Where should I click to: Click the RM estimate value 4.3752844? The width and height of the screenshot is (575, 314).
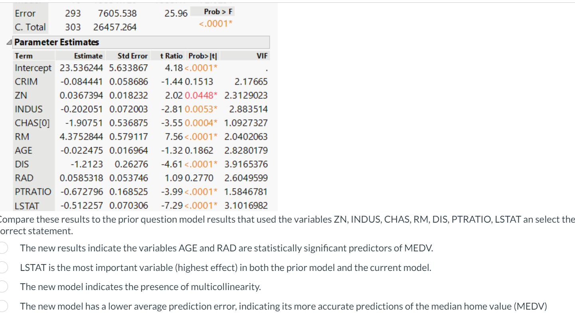coord(81,136)
